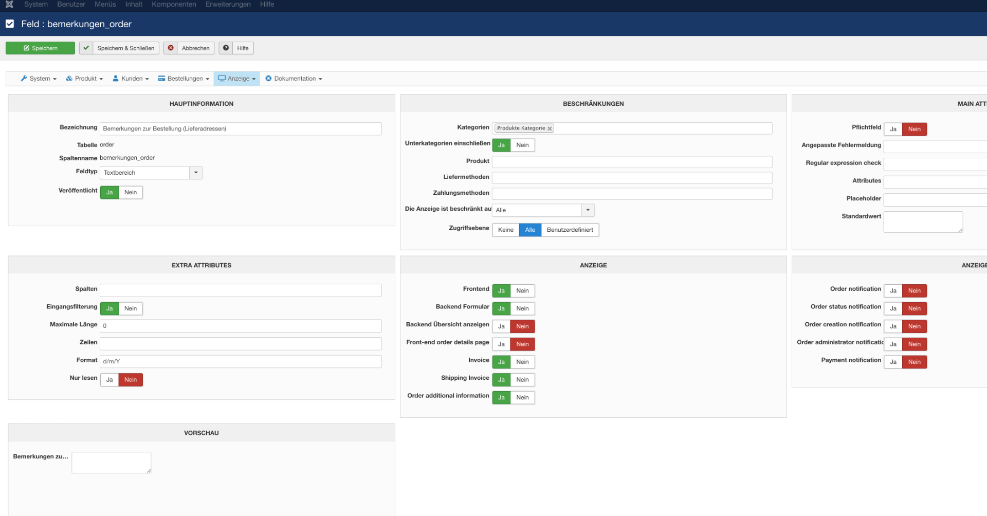Open the Bestellungen dropdown menu
This screenshot has width=987, height=516.
pyautogui.click(x=184, y=79)
